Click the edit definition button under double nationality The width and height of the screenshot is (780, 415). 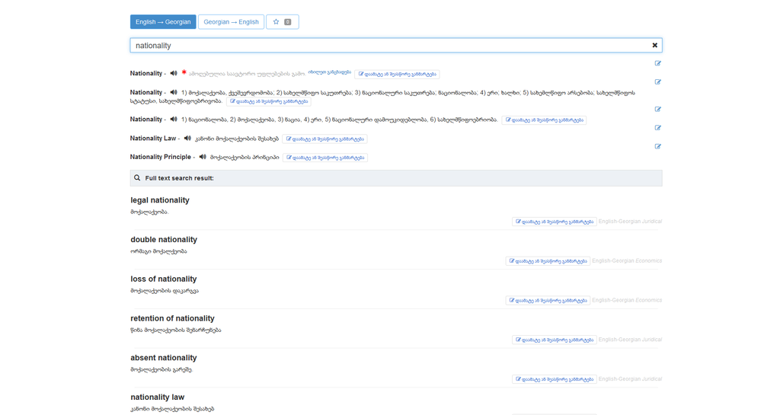pyautogui.click(x=547, y=261)
